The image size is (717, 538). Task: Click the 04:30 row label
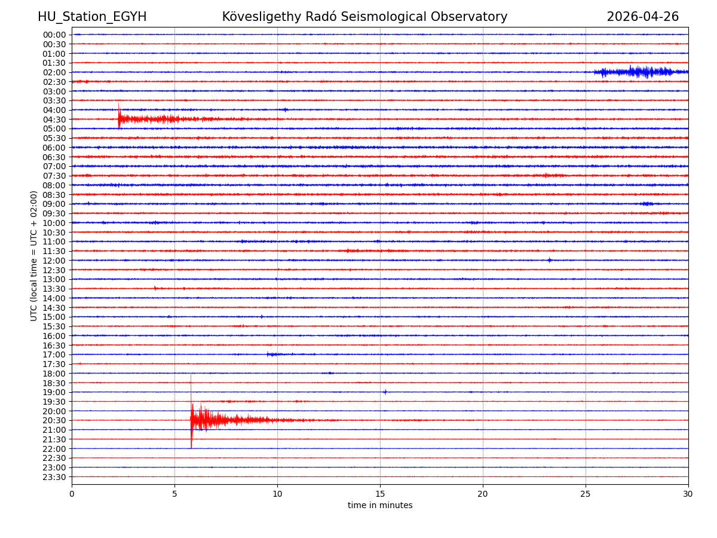coord(54,119)
